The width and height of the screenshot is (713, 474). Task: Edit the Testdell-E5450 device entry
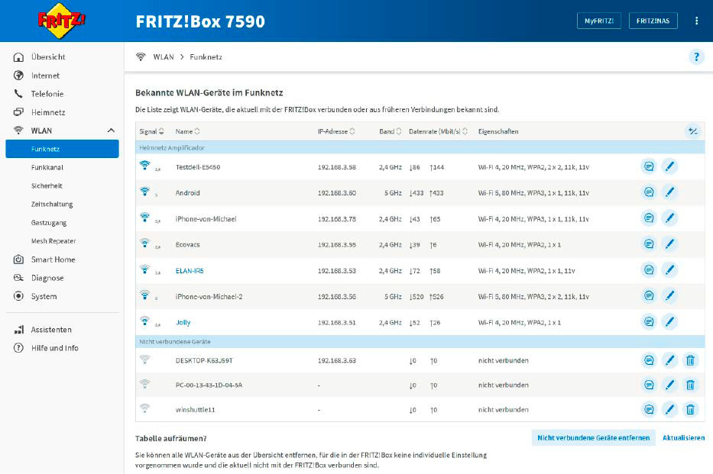[x=669, y=166]
